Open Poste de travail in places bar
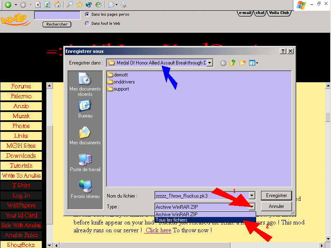The height and width of the screenshot is (248, 331). pyautogui.click(x=85, y=162)
